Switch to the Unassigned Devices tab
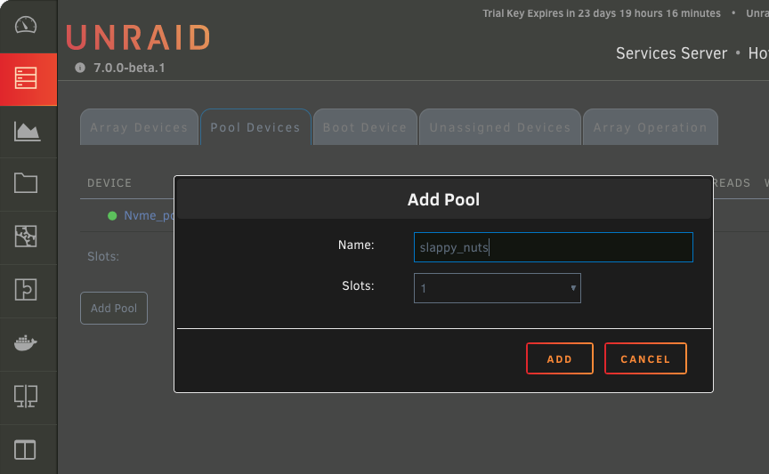769x474 pixels. pyautogui.click(x=500, y=127)
